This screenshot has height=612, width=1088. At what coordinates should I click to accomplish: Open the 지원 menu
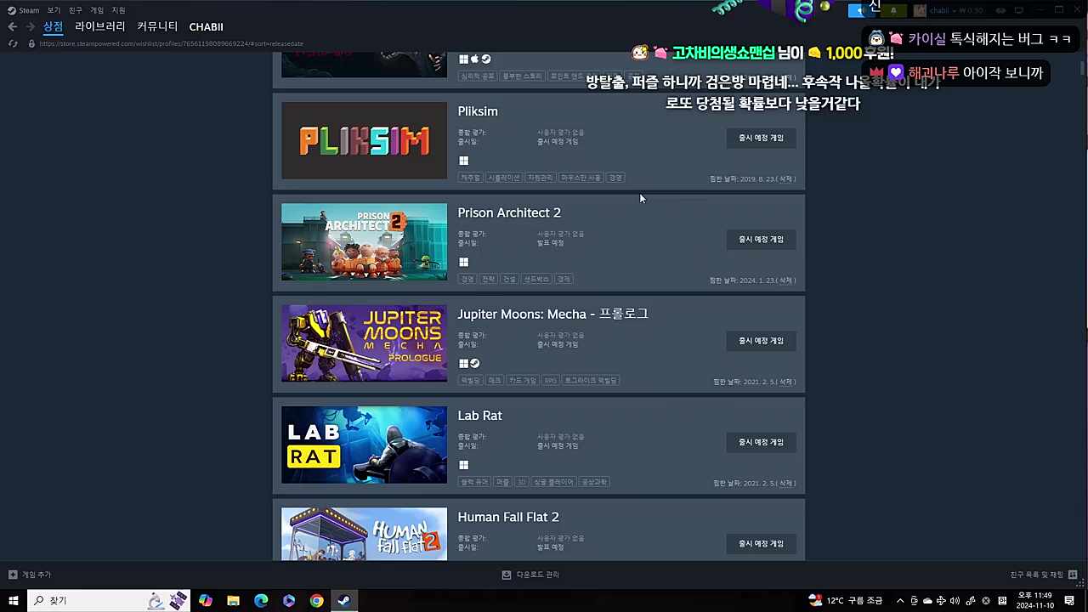118,10
